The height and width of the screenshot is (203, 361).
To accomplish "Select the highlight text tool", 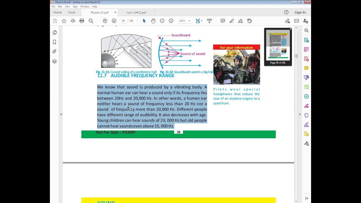I will point(232,21).
